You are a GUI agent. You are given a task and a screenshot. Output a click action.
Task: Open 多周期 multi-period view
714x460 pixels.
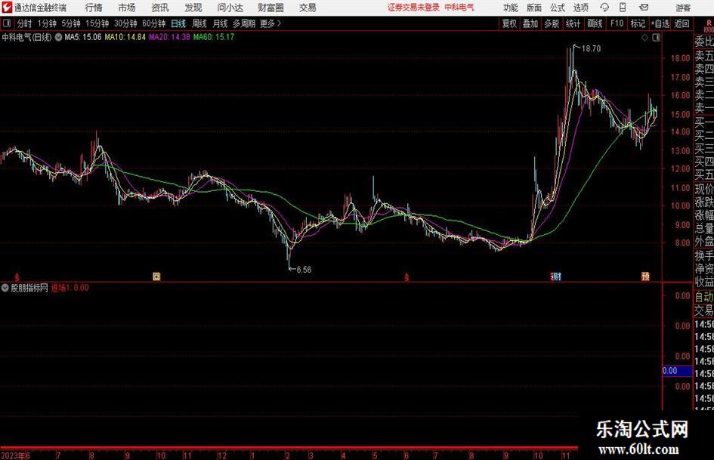pyautogui.click(x=244, y=23)
